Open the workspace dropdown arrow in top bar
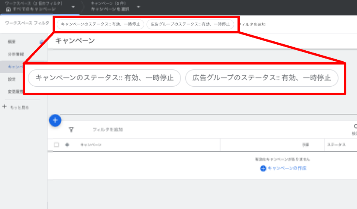Screen dimensions: 357x209 (x=73, y=7)
